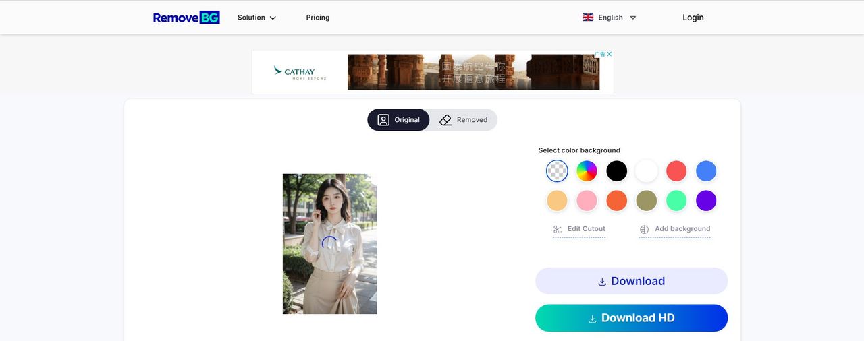Choose the white background color
864x341 pixels.
click(x=646, y=171)
